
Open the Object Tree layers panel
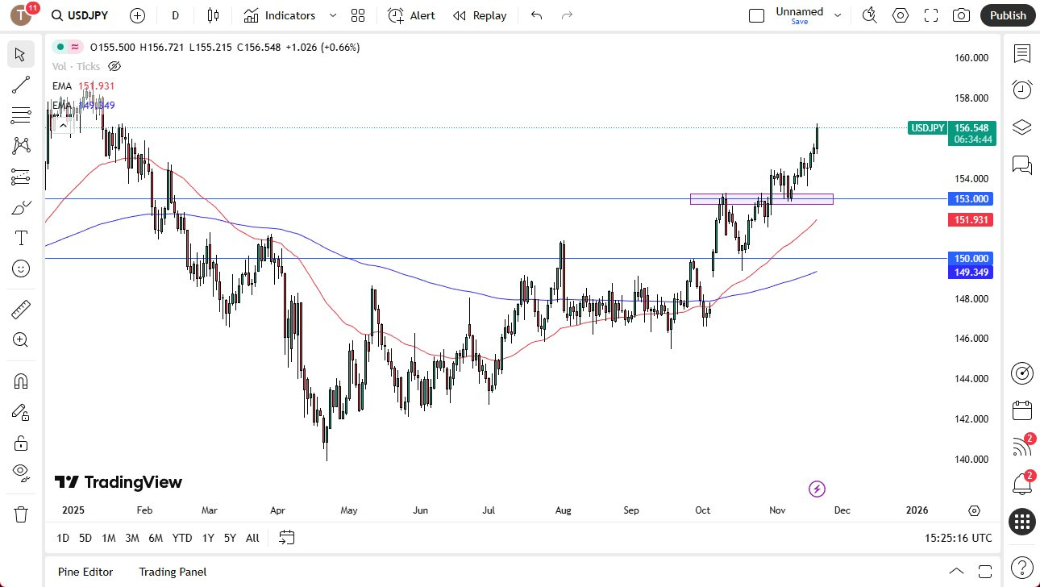click(x=1021, y=127)
